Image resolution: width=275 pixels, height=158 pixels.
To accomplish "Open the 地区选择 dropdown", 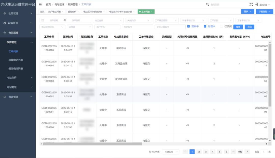I will tap(108, 20).
